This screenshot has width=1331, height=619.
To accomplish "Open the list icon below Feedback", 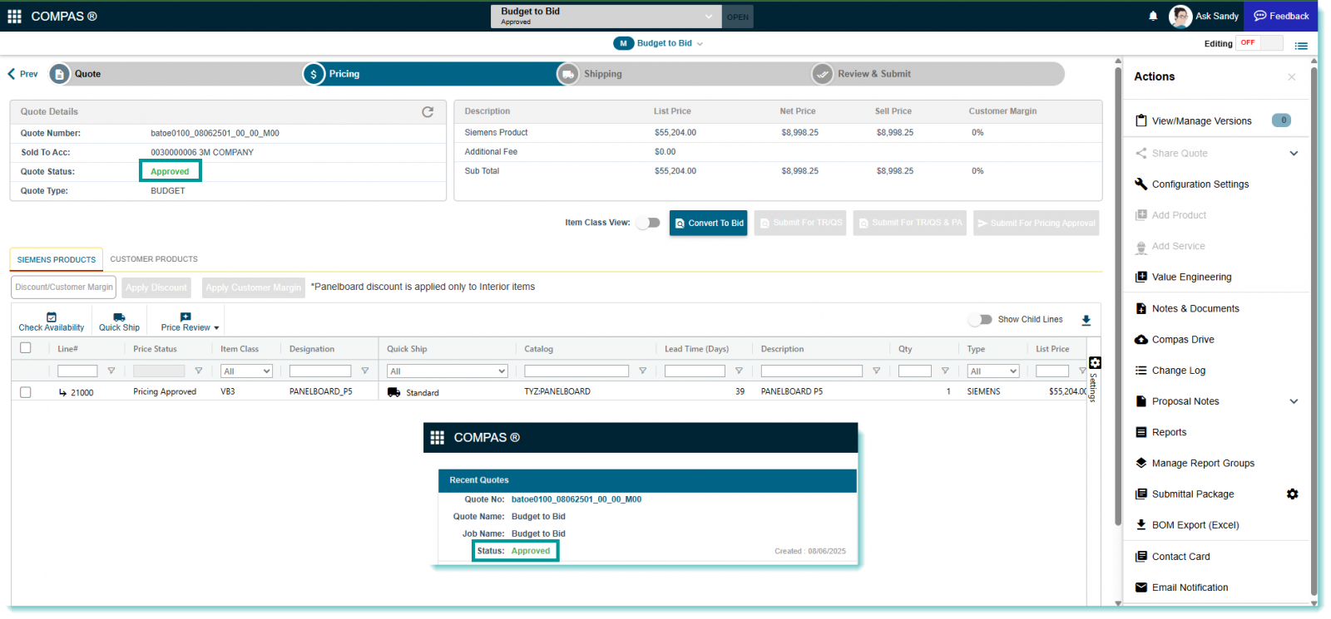I will [x=1301, y=46].
